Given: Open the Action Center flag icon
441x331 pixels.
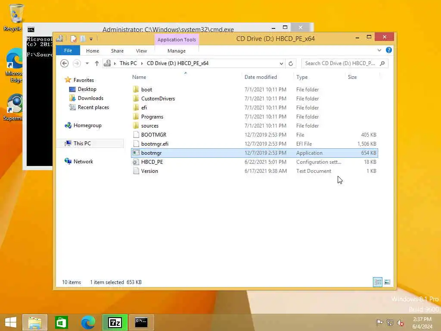Looking at the screenshot, I should point(379,322).
